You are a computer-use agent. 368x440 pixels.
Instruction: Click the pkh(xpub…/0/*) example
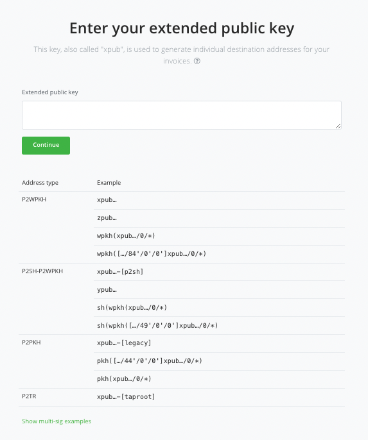point(124,379)
